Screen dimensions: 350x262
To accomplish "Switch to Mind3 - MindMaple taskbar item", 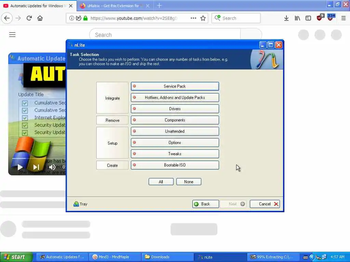I will [115, 257].
